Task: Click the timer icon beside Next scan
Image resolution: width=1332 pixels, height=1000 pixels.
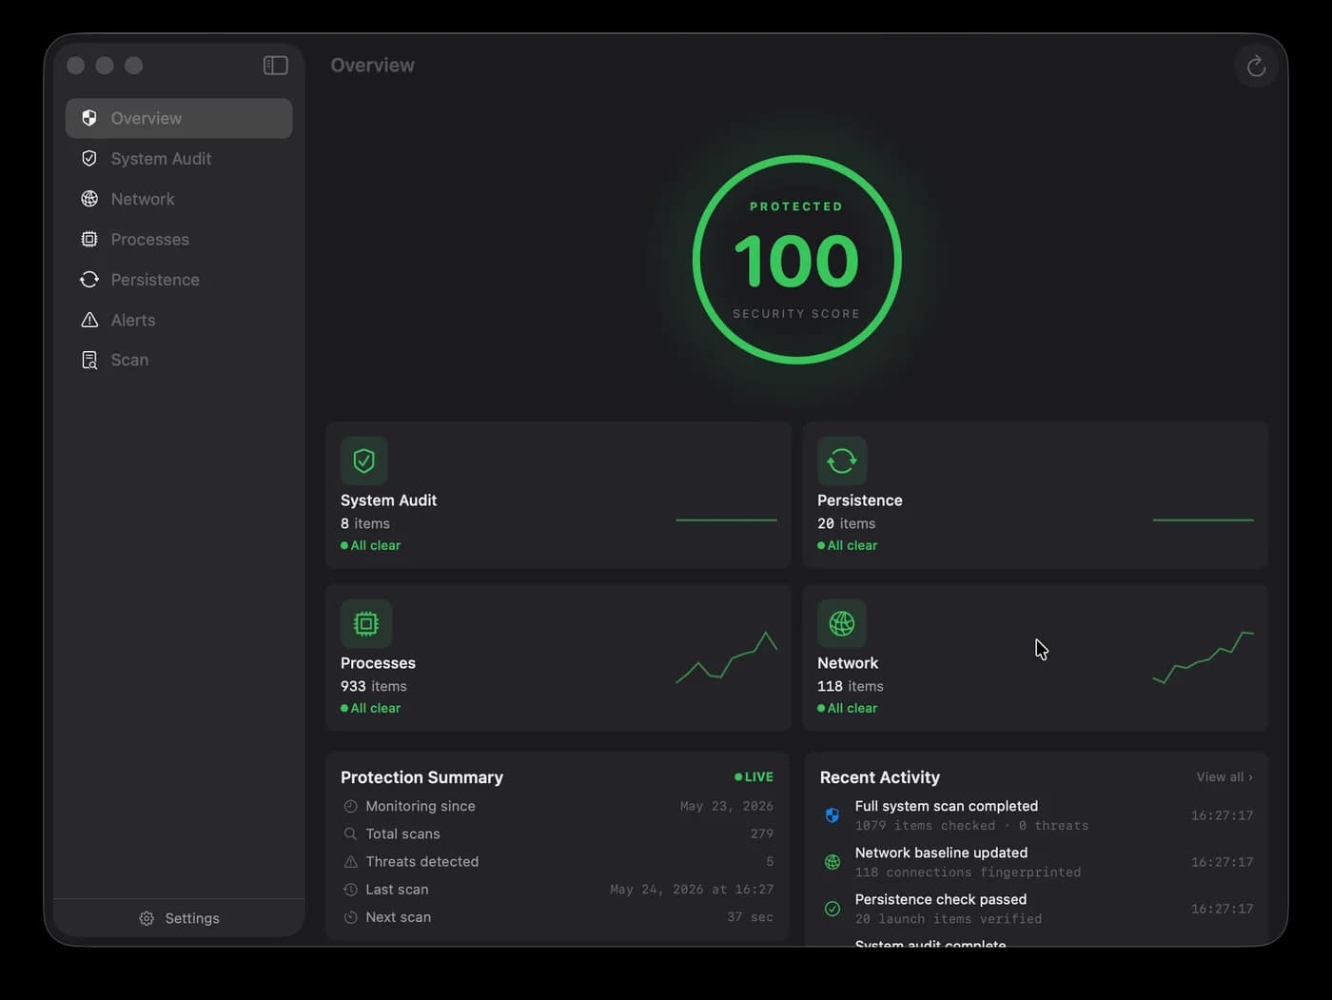Action: [x=350, y=917]
